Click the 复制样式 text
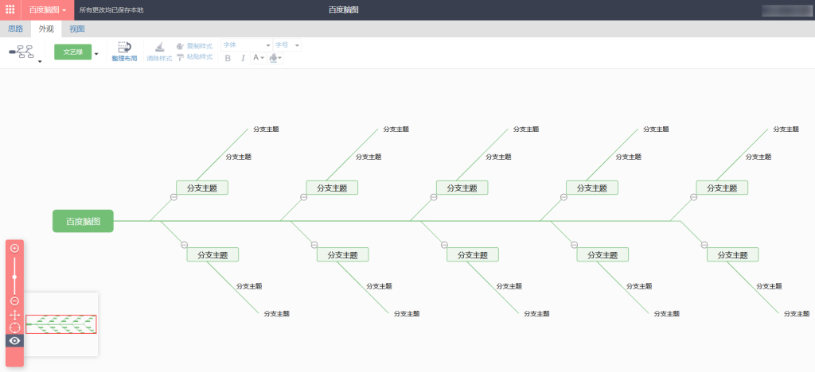Screen dimensions: 815x372 (200, 46)
